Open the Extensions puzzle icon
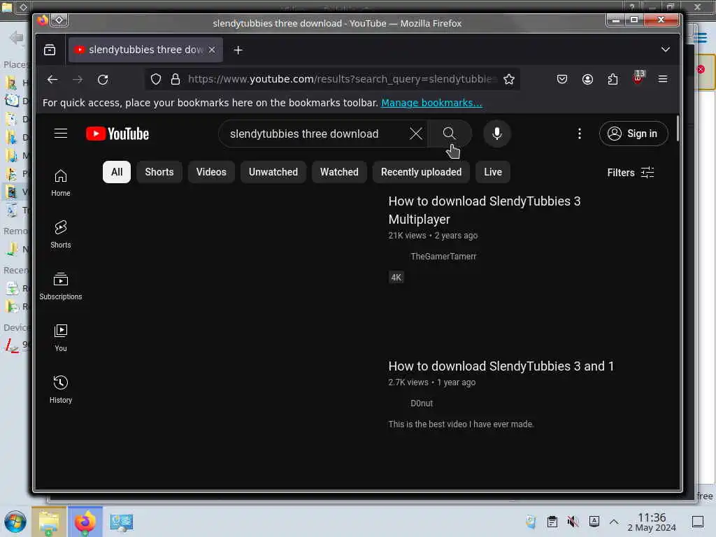The width and height of the screenshot is (716, 537). 613,80
